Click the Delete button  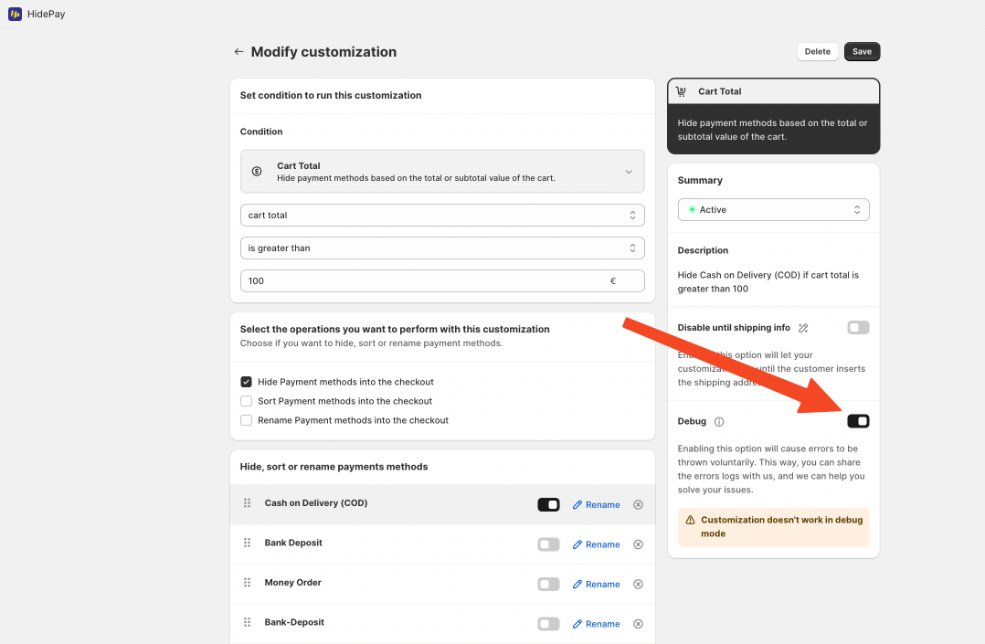817,51
